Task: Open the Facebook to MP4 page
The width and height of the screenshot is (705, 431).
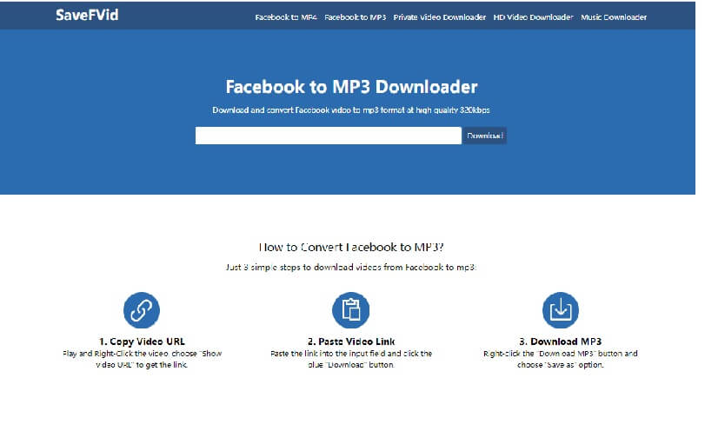Action: [285, 17]
